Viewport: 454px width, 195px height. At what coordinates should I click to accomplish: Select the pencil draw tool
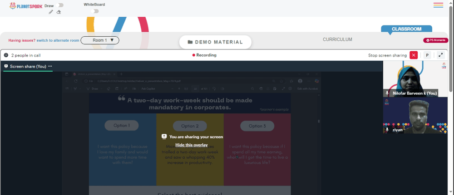(51, 12)
